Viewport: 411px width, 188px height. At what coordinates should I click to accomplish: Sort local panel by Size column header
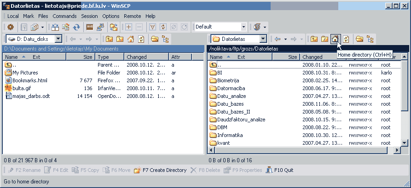point(81,57)
